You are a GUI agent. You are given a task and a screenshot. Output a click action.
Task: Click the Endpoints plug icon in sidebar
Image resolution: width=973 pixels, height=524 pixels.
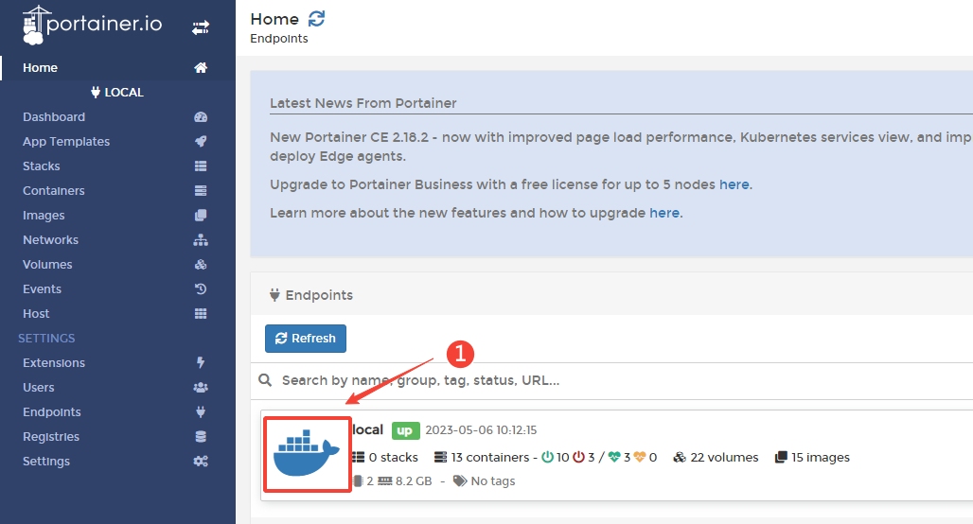click(201, 411)
